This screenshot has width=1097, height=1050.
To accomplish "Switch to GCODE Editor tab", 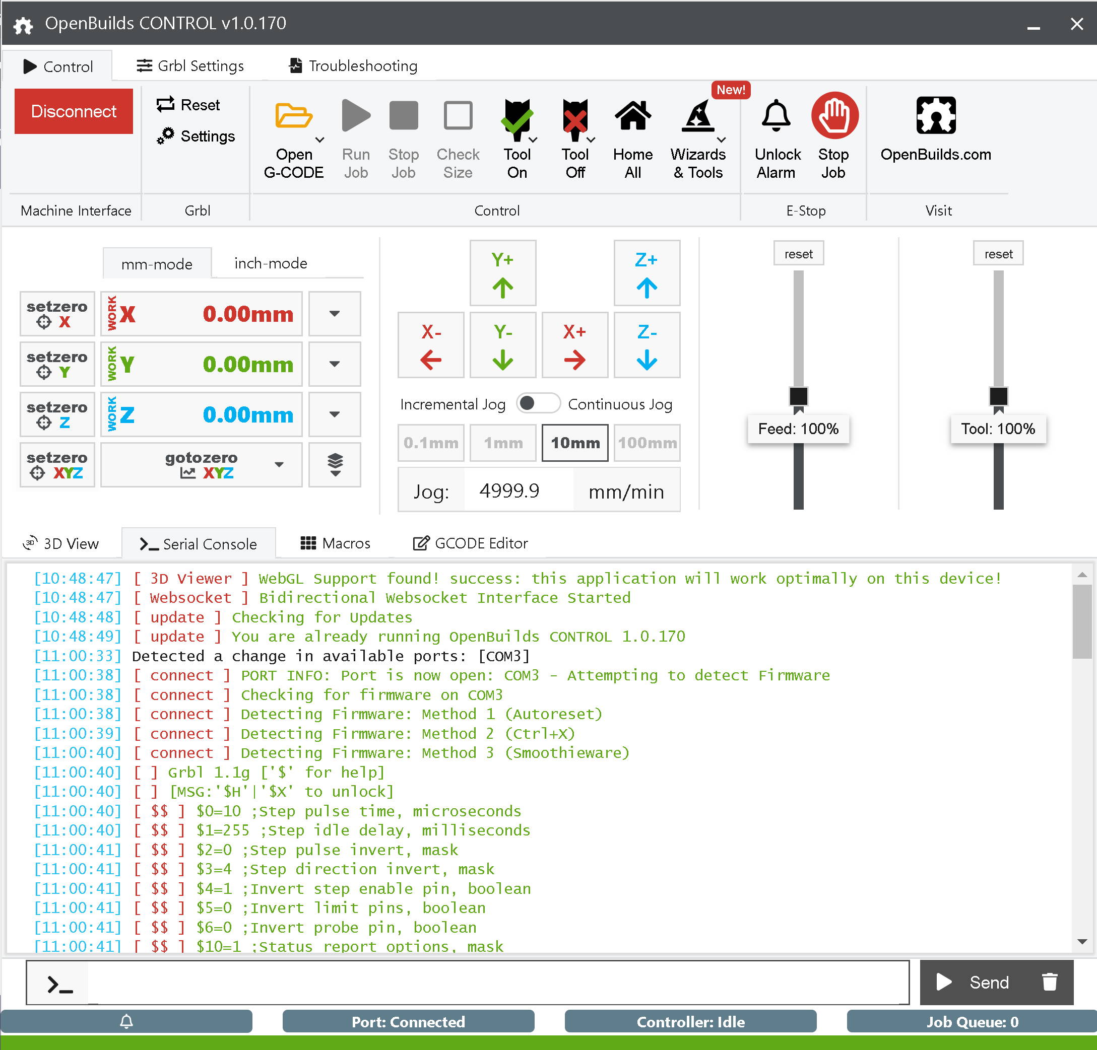I will pyautogui.click(x=471, y=543).
